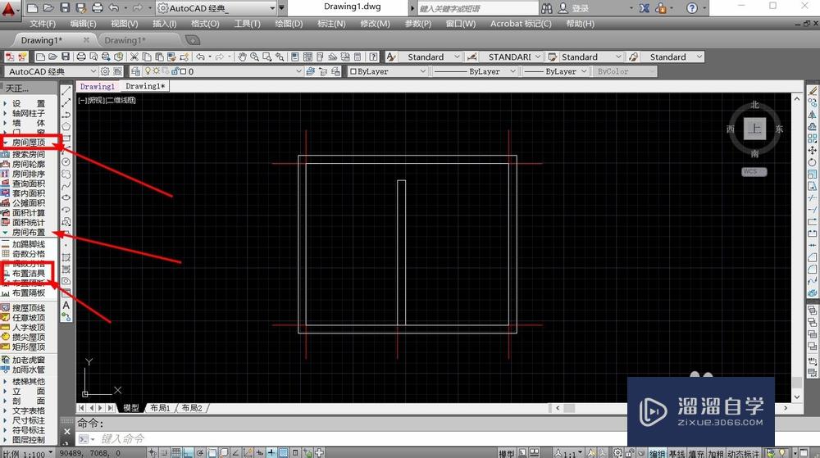This screenshot has height=458, width=820.
Task: Click the command line input field
Action: tap(361, 438)
